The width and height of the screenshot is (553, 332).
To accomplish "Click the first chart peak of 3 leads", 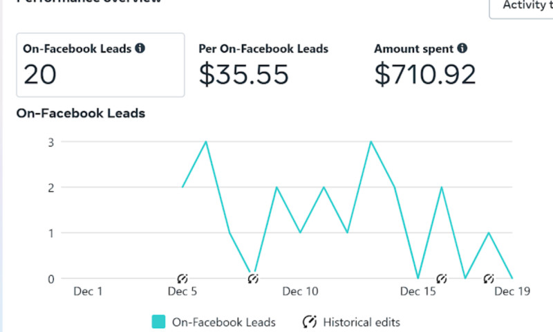I will pos(206,142).
